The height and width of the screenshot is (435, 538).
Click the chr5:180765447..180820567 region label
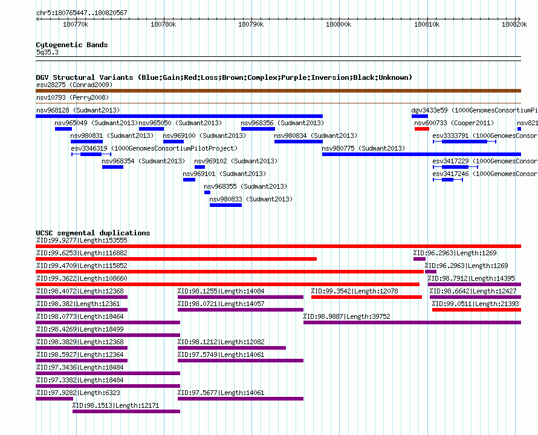tap(82, 13)
